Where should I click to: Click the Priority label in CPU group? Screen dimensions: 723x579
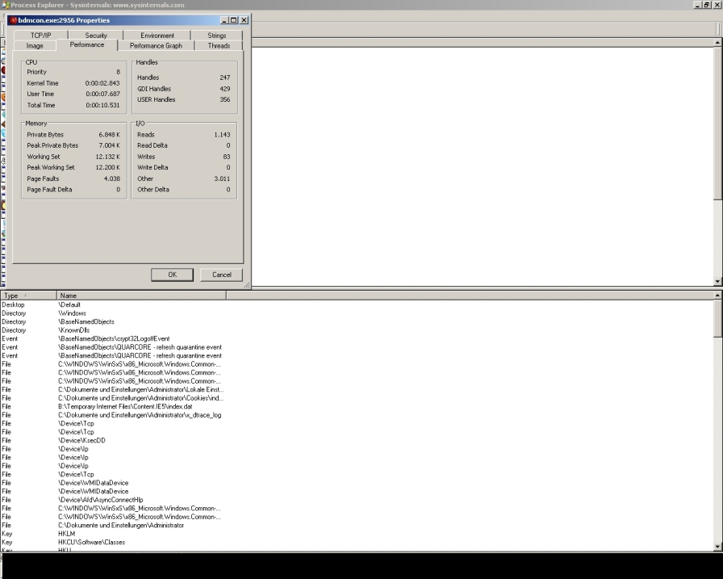(x=37, y=72)
